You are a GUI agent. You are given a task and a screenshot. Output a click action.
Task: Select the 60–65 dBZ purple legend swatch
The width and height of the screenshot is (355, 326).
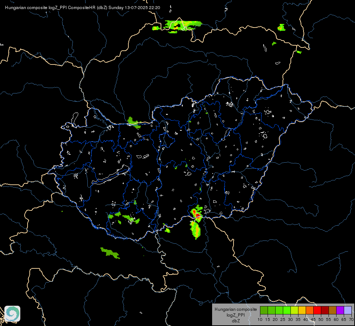pyautogui.click(x=340, y=310)
